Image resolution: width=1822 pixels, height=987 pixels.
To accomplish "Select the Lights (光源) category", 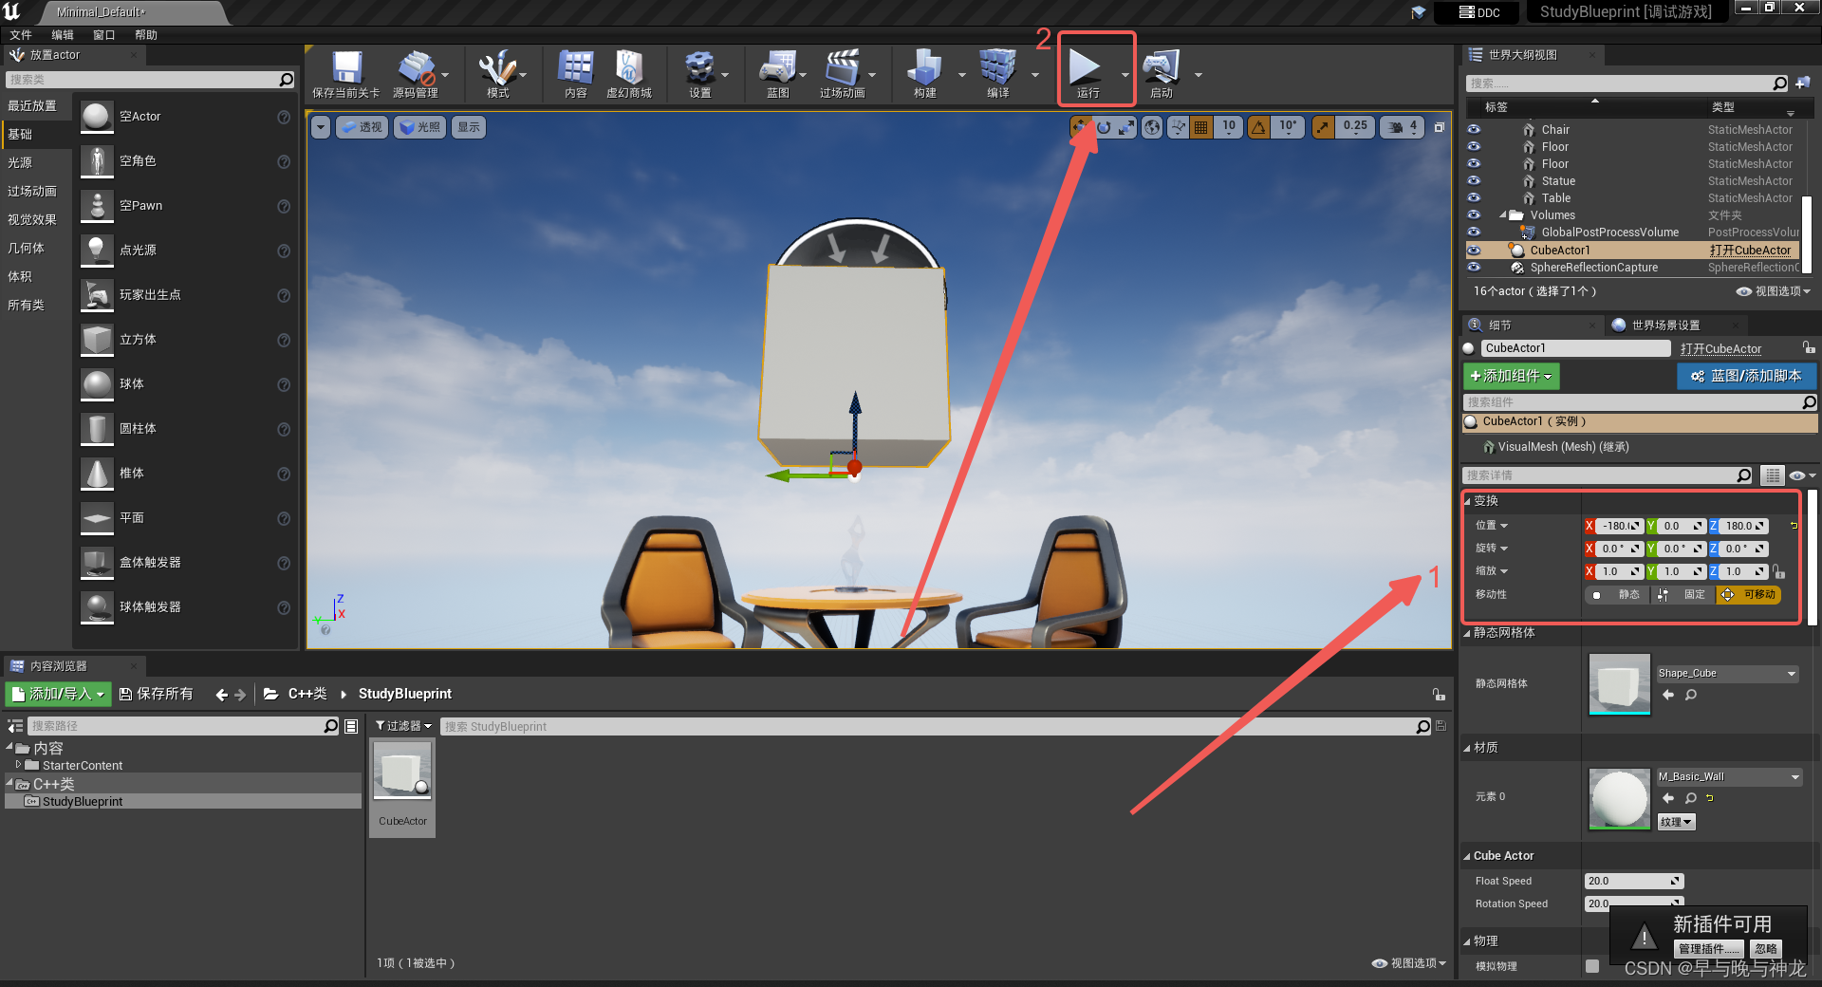I will (x=20, y=163).
